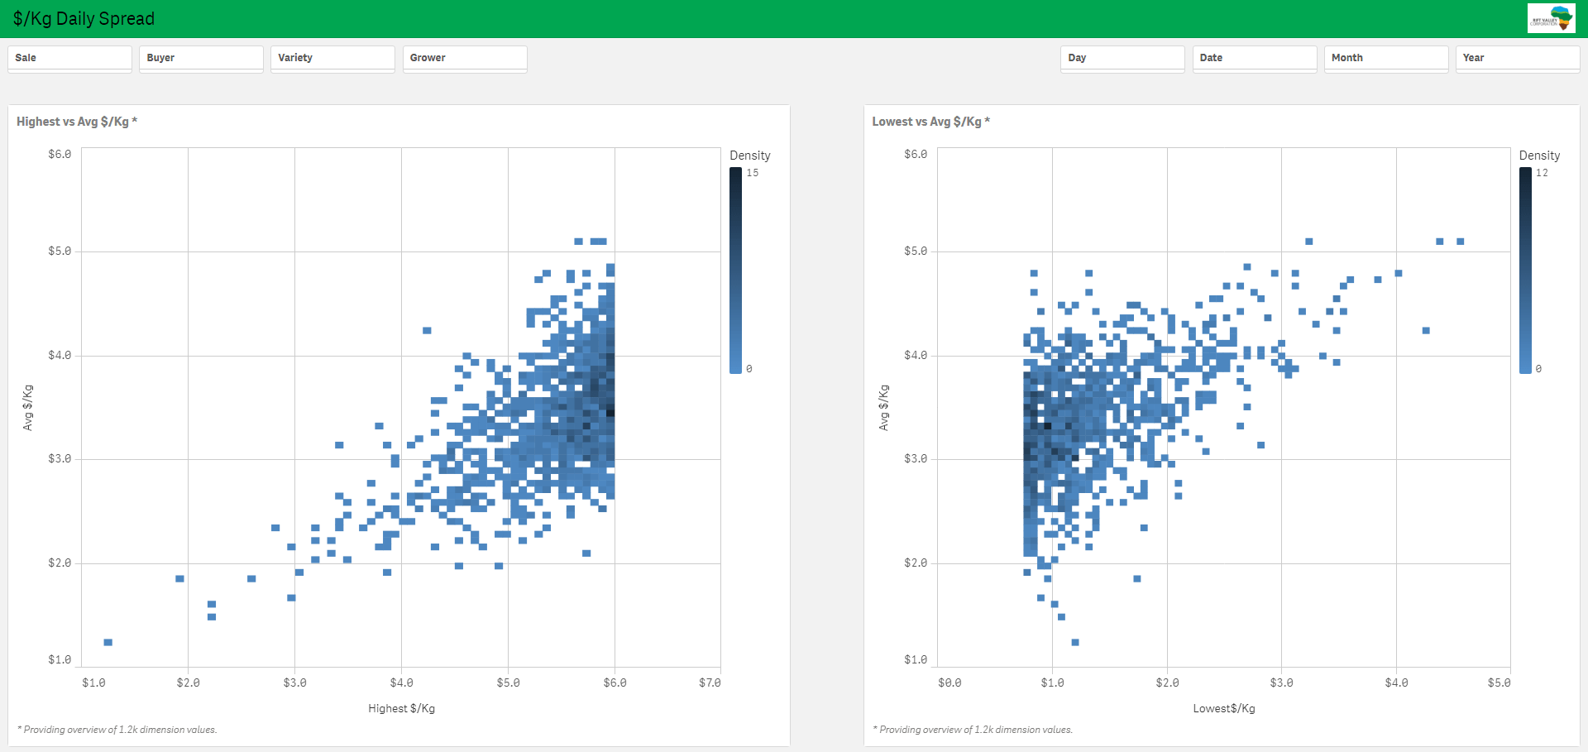Click Density gradient bar in Lowest chart legend
This screenshot has height=752, width=1588.
1525,271
